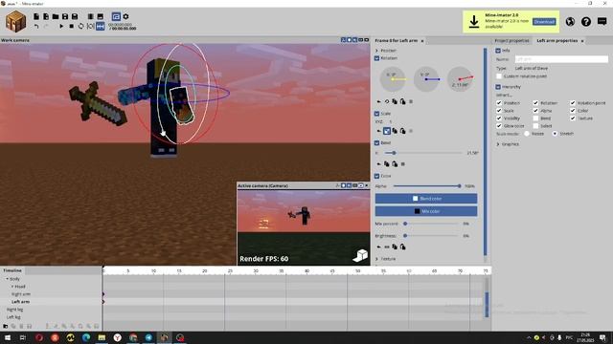Open the website globe icon
The height and width of the screenshot is (344, 613).
click(570, 21)
